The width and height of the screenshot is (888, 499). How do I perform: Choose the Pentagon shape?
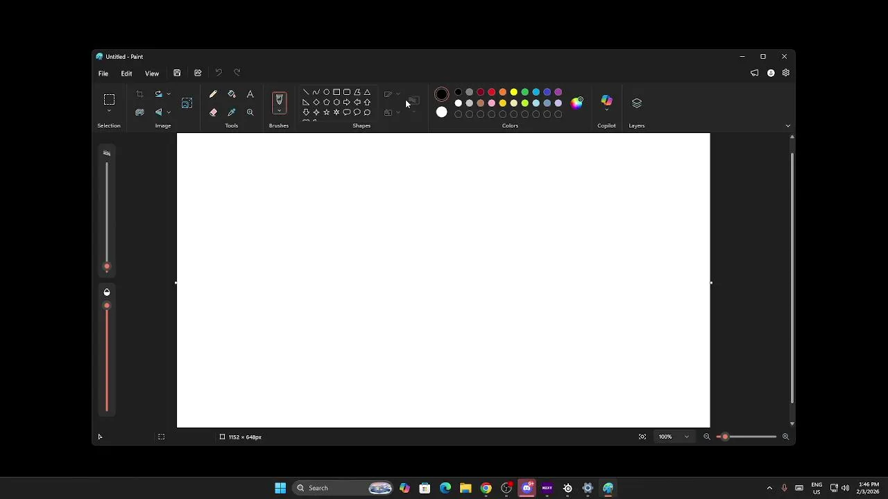click(x=326, y=103)
